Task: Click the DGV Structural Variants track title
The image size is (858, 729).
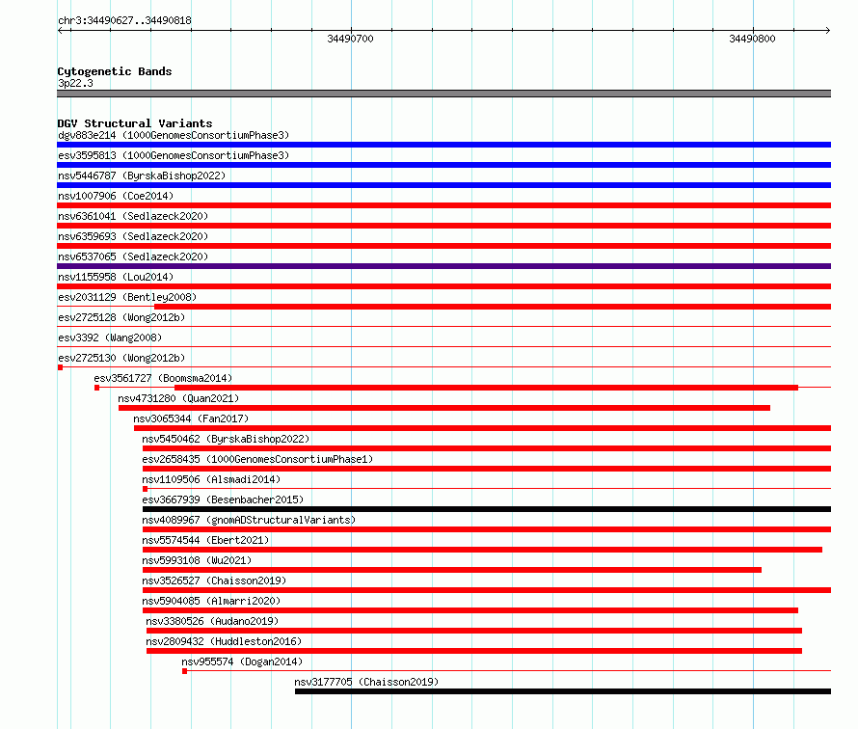Action: click(x=135, y=123)
